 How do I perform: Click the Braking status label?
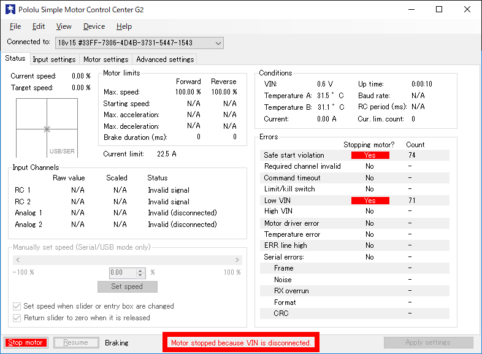(x=117, y=343)
